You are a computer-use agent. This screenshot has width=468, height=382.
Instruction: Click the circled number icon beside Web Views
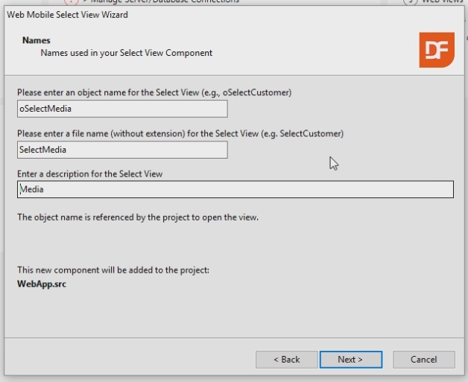[411, 2]
